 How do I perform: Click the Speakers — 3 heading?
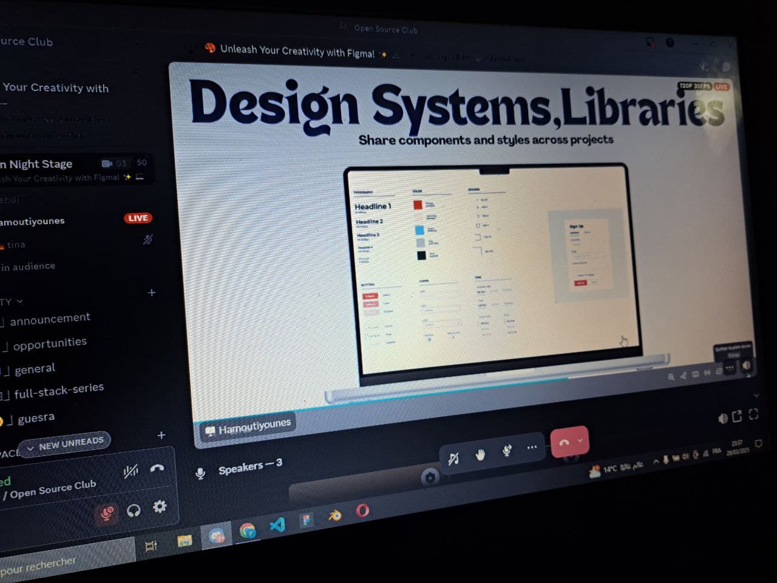250,467
